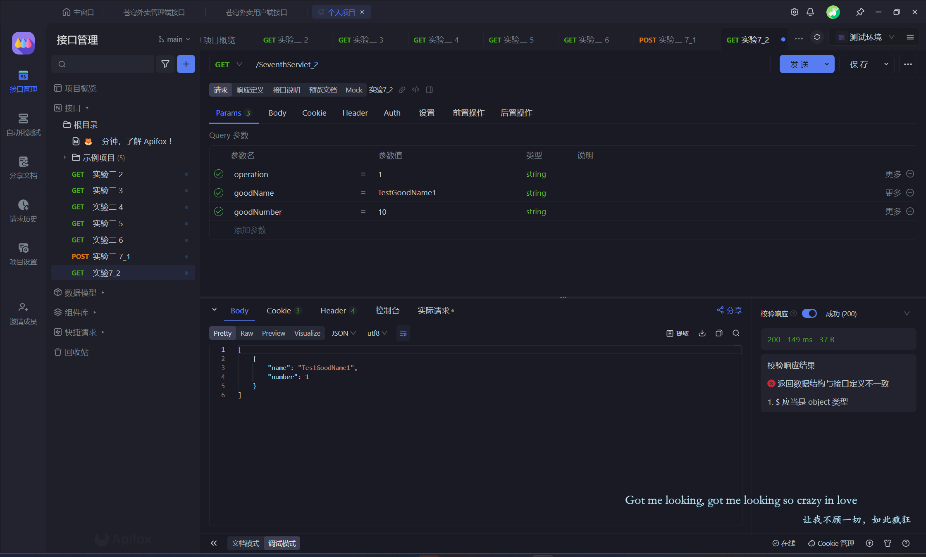Screen dimensions: 926x557
Task: Open the 发送 dropdown arrow
Action: 826,64
